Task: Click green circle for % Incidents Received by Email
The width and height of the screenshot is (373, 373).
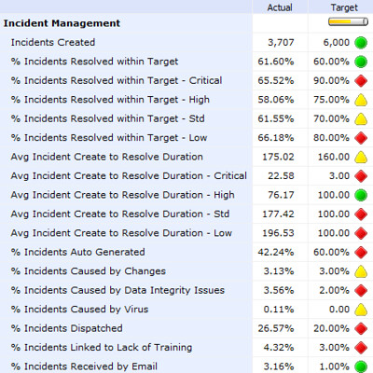Action: pos(361,366)
